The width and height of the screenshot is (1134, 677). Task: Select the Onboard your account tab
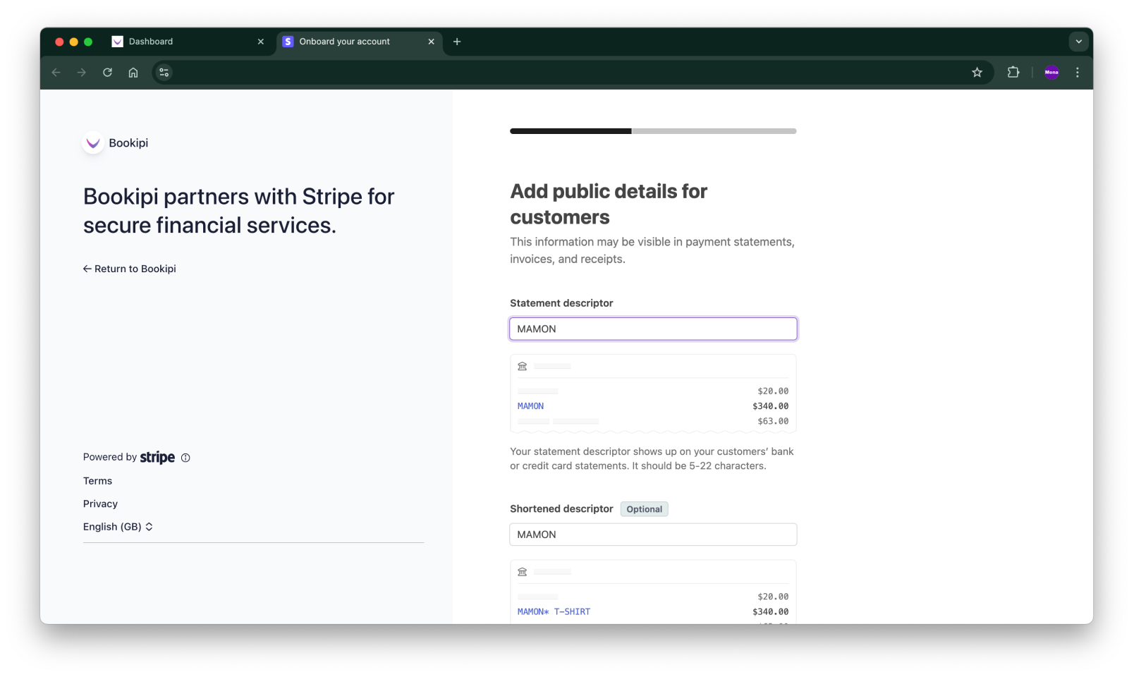344,42
